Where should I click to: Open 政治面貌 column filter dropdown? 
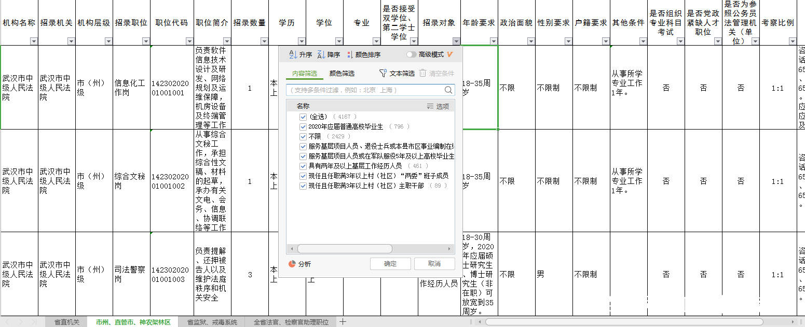click(531, 41)
